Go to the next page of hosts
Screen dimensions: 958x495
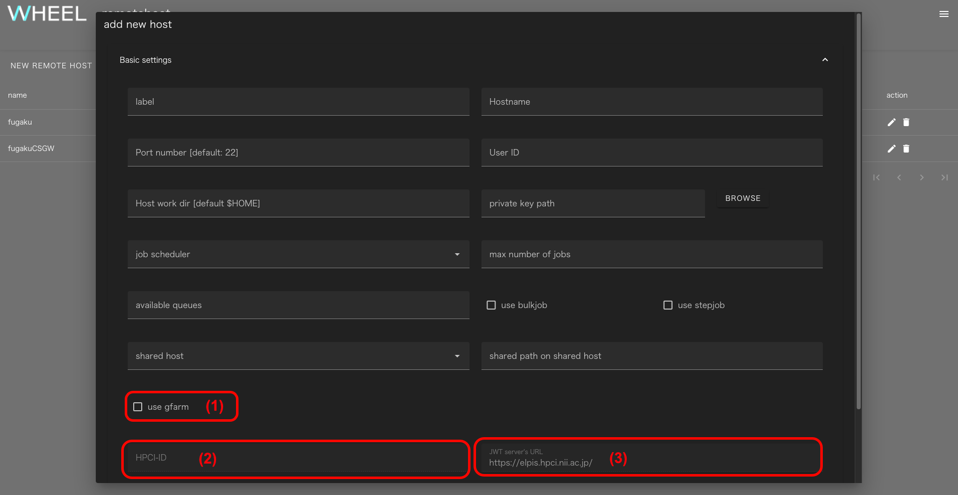click(x=922, y=177)
